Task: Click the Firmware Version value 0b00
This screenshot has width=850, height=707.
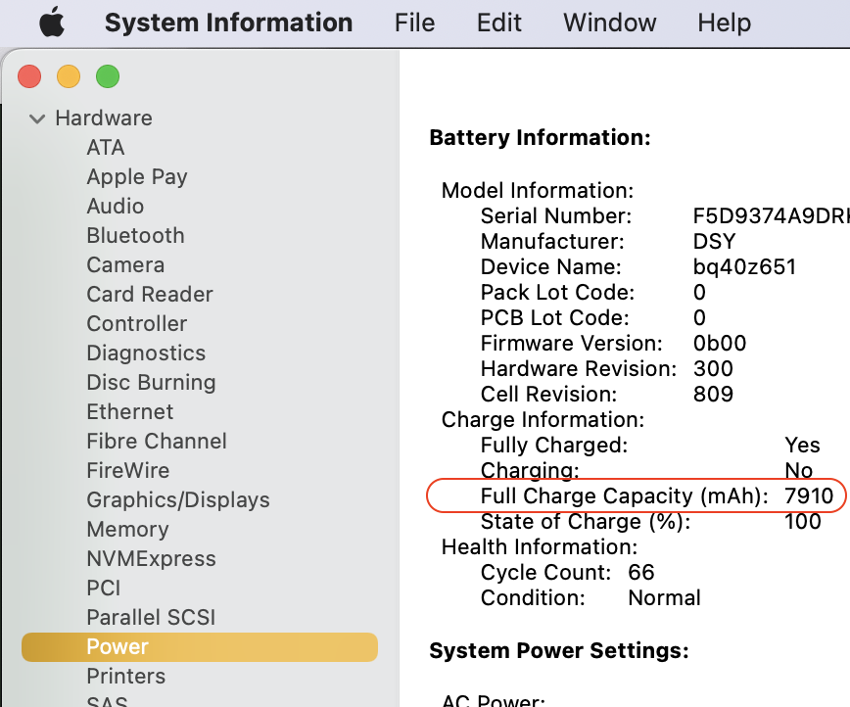Action: click(x=720, y=343)
